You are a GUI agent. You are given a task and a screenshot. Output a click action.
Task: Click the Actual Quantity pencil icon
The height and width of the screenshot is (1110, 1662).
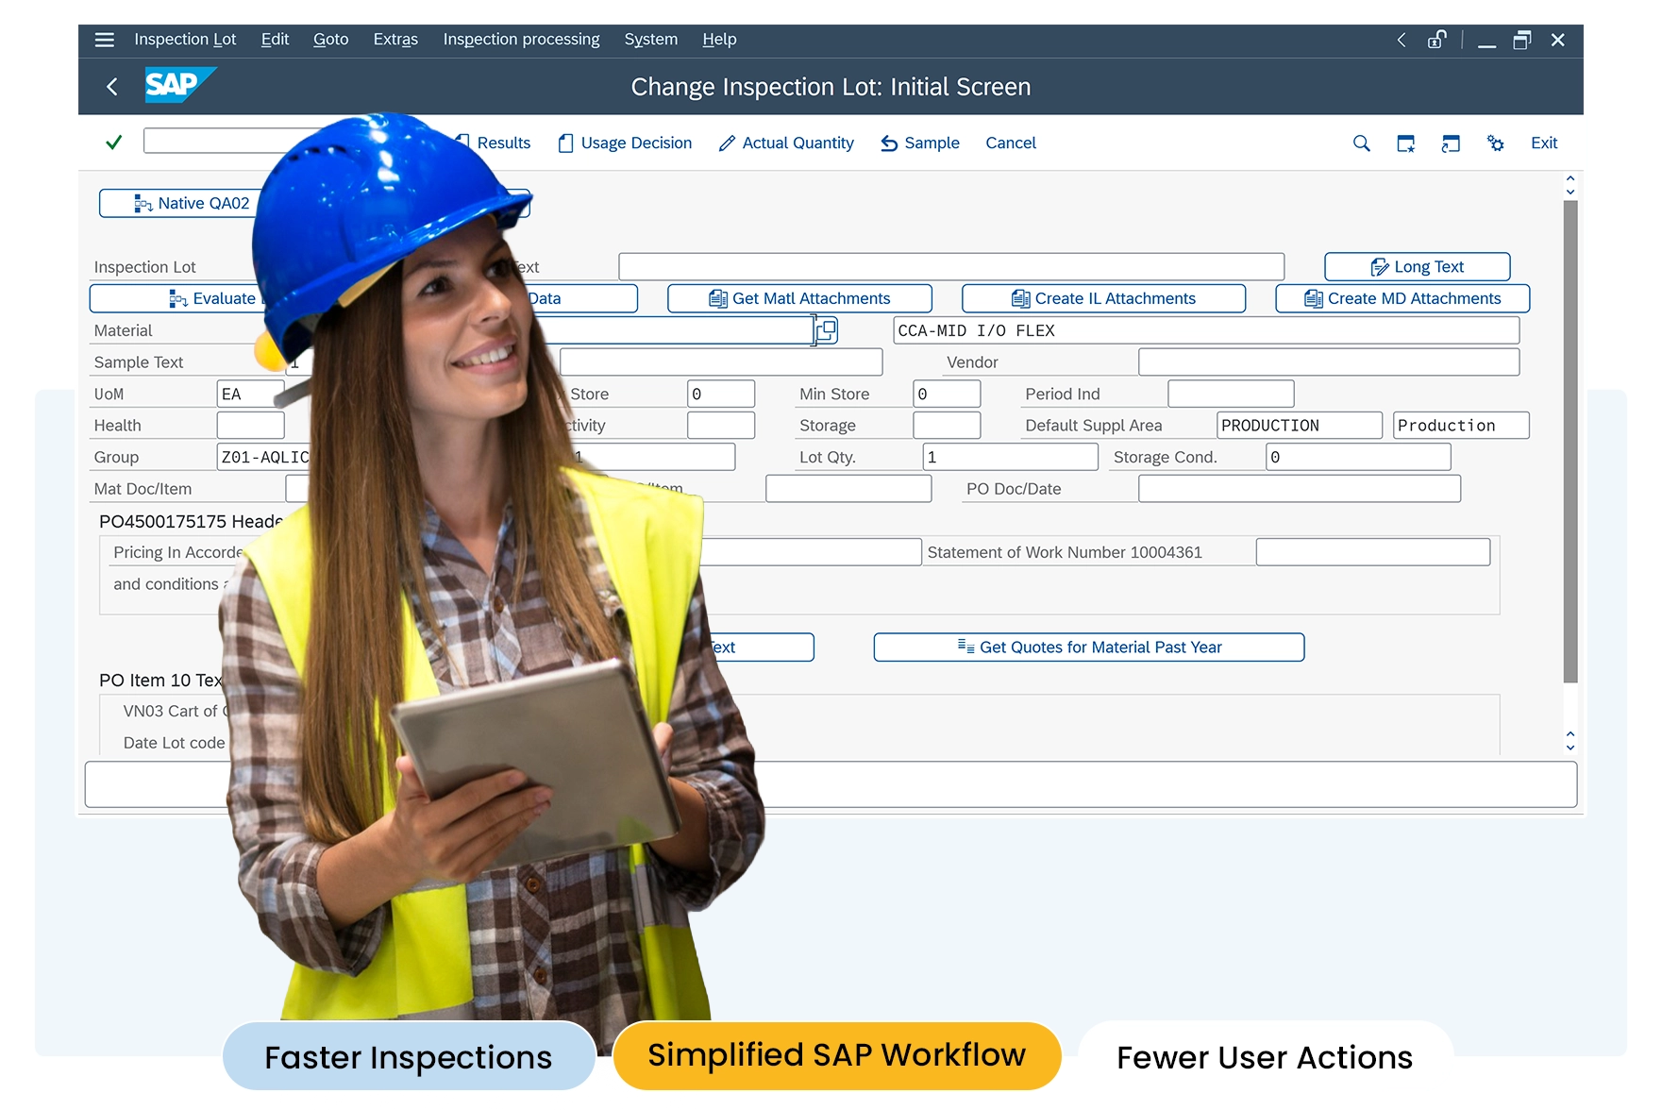(x=727, y=143)
